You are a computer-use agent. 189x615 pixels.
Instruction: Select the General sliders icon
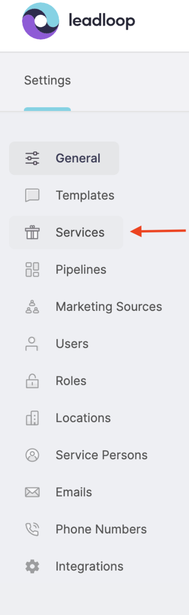coord(32,158)
